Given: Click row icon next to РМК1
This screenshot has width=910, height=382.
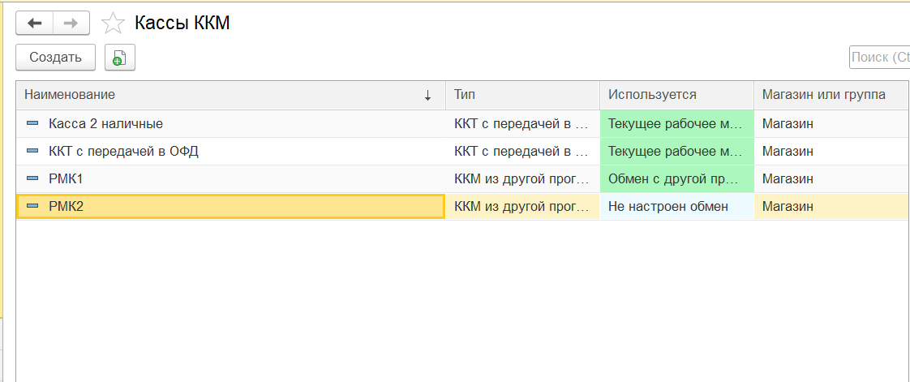Looking at the screenshot, I should [x=32, y=178].
